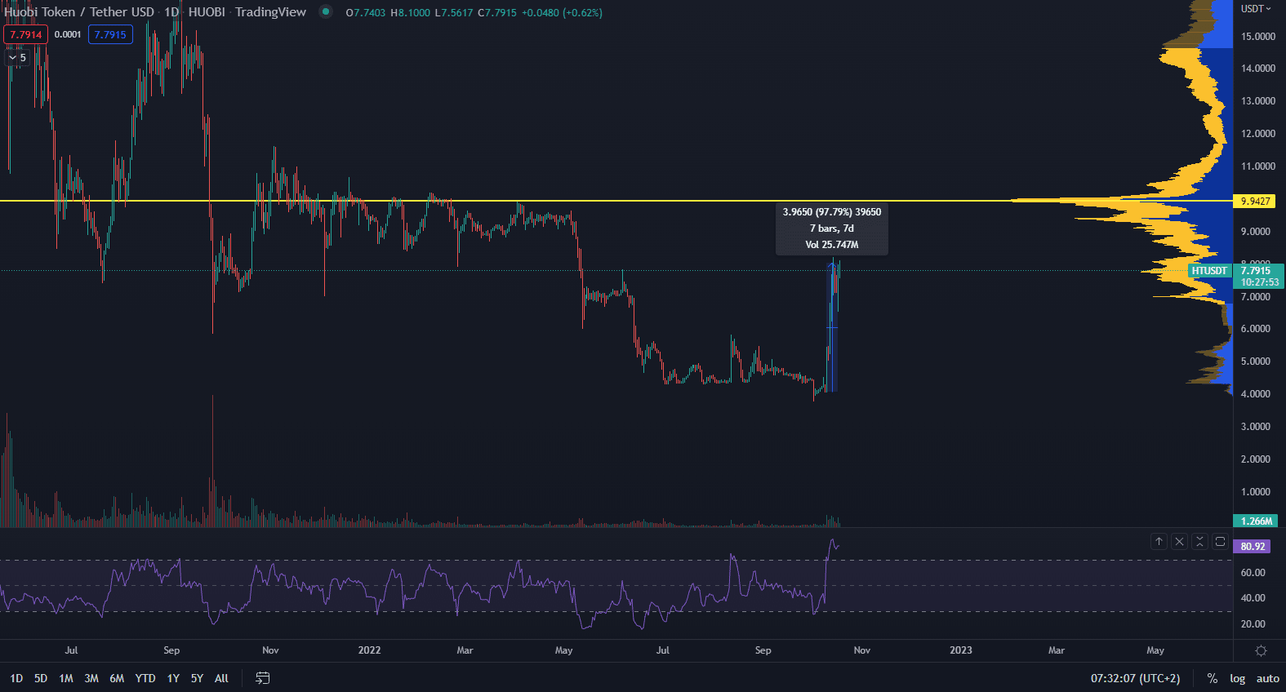
Task: Toggle logarithmic scale
Action: (x=1237, y=678)
